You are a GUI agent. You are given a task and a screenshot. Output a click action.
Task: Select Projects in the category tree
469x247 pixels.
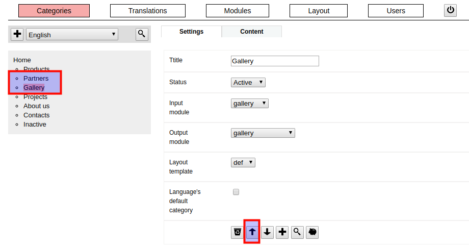point(35,96)
